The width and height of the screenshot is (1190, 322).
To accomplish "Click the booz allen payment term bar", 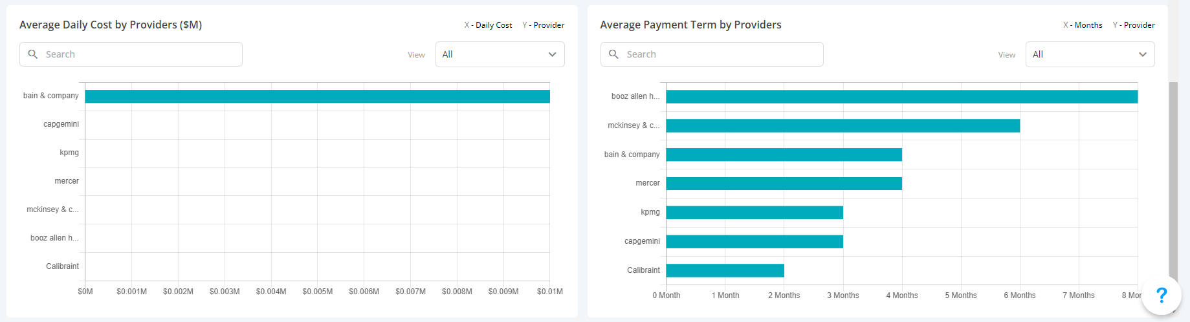I will point(902,97).
